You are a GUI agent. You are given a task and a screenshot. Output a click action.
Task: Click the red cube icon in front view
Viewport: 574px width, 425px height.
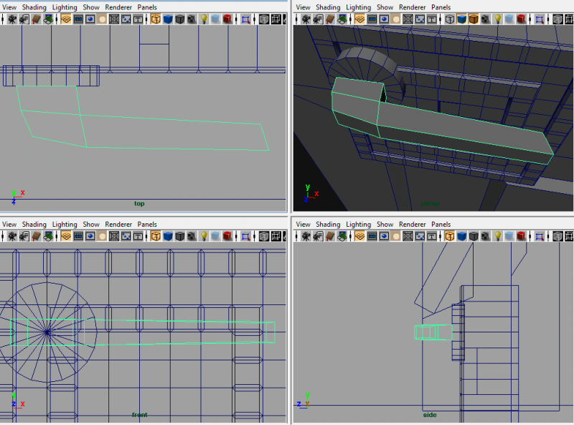227,236
